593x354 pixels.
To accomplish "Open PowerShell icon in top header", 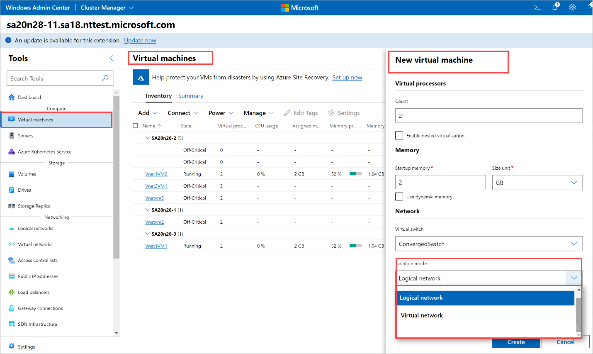I will (x=537, y=7).
